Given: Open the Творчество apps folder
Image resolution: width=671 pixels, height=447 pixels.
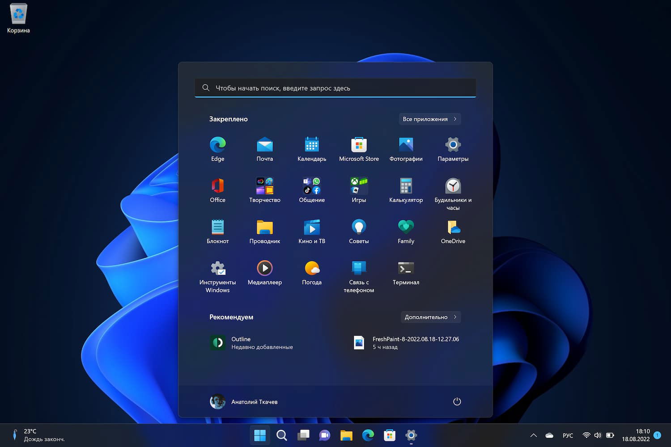Looking at the screenshot, I should click(x=264, y=186).
